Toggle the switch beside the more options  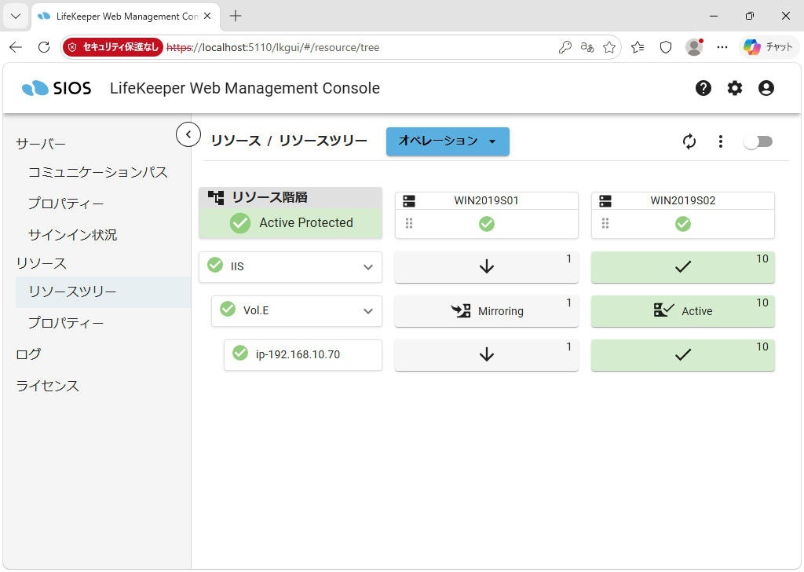[x=758, y=141]
